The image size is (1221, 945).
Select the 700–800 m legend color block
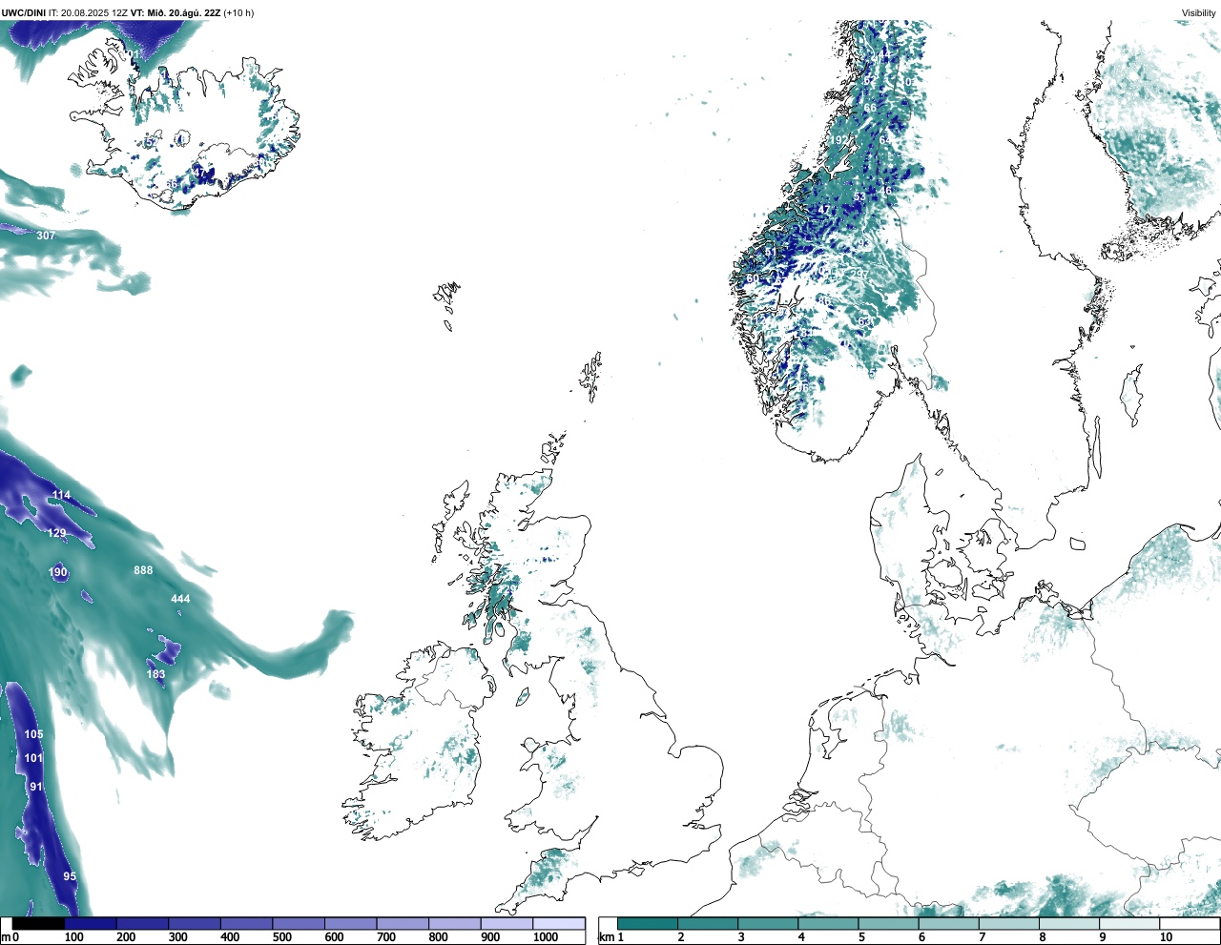403,924
